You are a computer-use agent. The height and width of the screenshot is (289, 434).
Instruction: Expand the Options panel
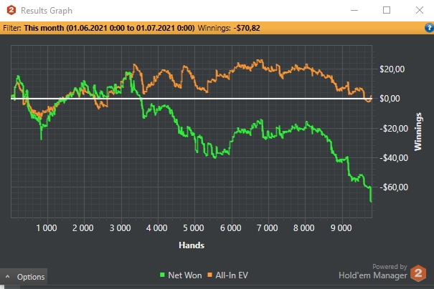(x=24, y=277)
